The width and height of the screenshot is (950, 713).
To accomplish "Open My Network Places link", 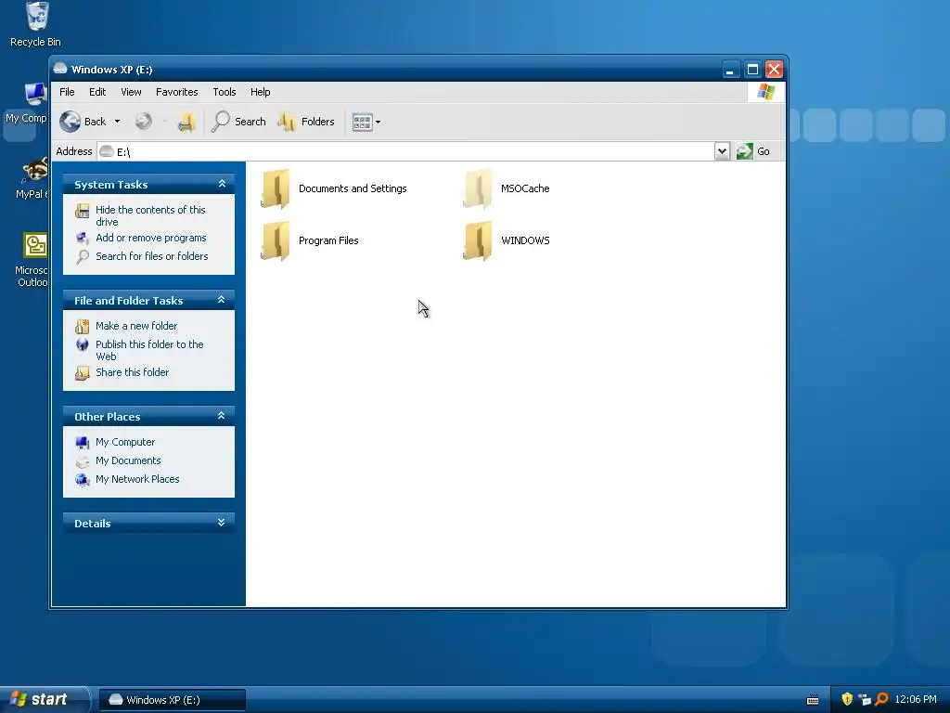I will [x=137, y=479].
